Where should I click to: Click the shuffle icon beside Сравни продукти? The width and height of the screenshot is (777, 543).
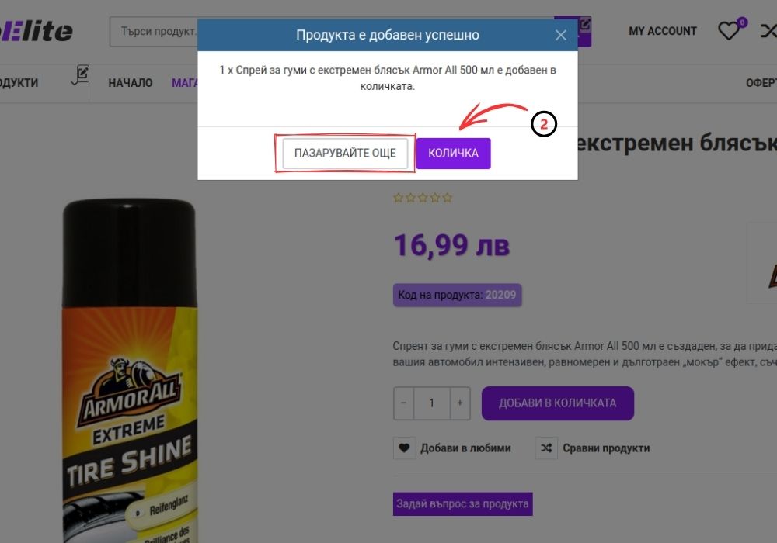546,448
